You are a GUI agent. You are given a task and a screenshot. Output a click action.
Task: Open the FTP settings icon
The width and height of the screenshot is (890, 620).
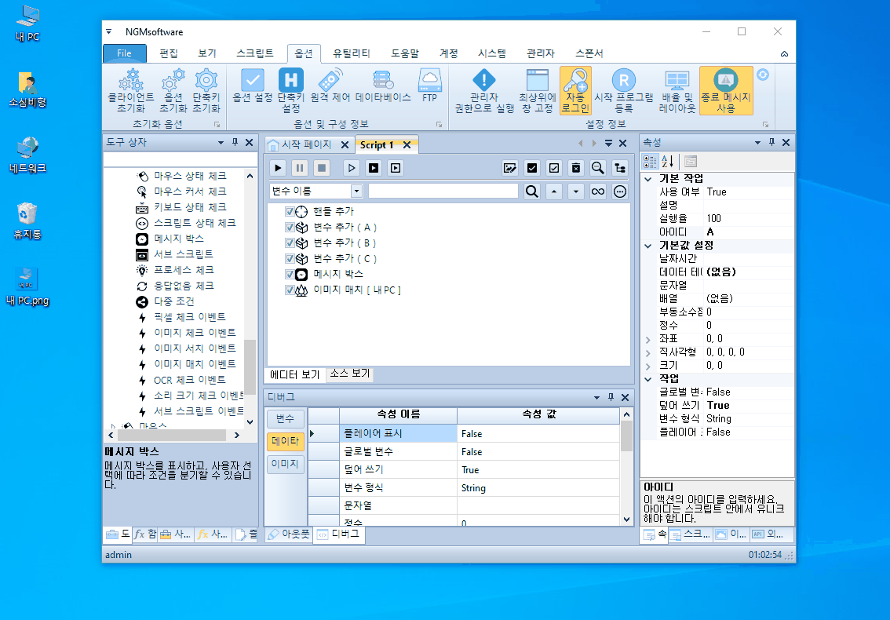(x=429, y=86)
